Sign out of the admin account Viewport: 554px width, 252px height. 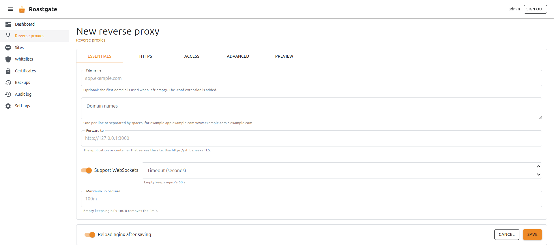pyautogui.click(x=535, y=9)
